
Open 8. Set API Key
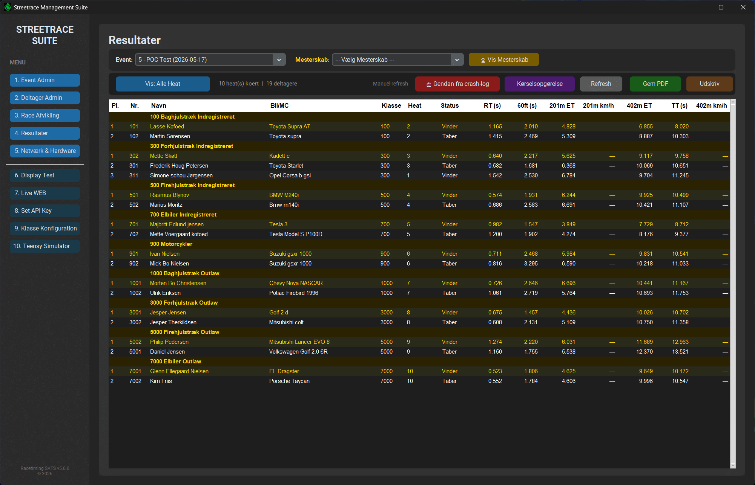coord(45,210)
